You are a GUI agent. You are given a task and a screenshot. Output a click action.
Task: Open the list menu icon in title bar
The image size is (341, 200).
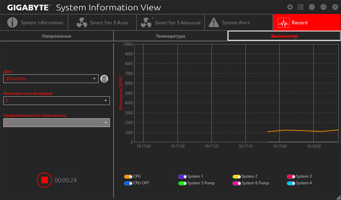coord(301,7)
